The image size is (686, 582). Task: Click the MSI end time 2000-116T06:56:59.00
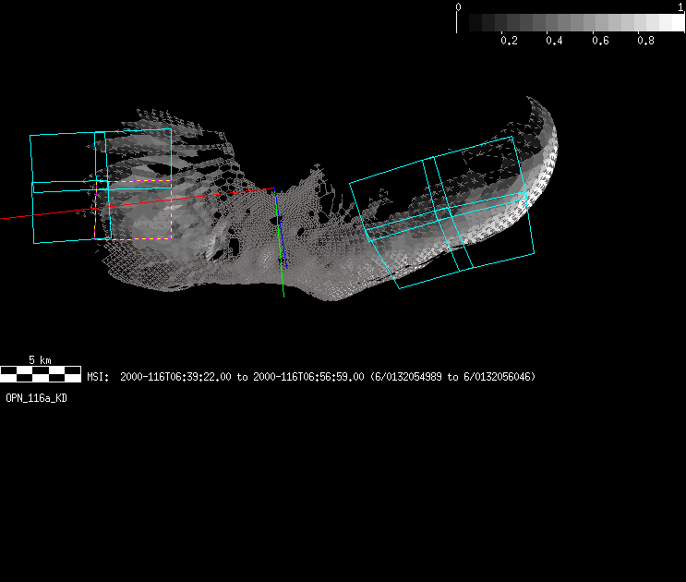coord(307,377)
